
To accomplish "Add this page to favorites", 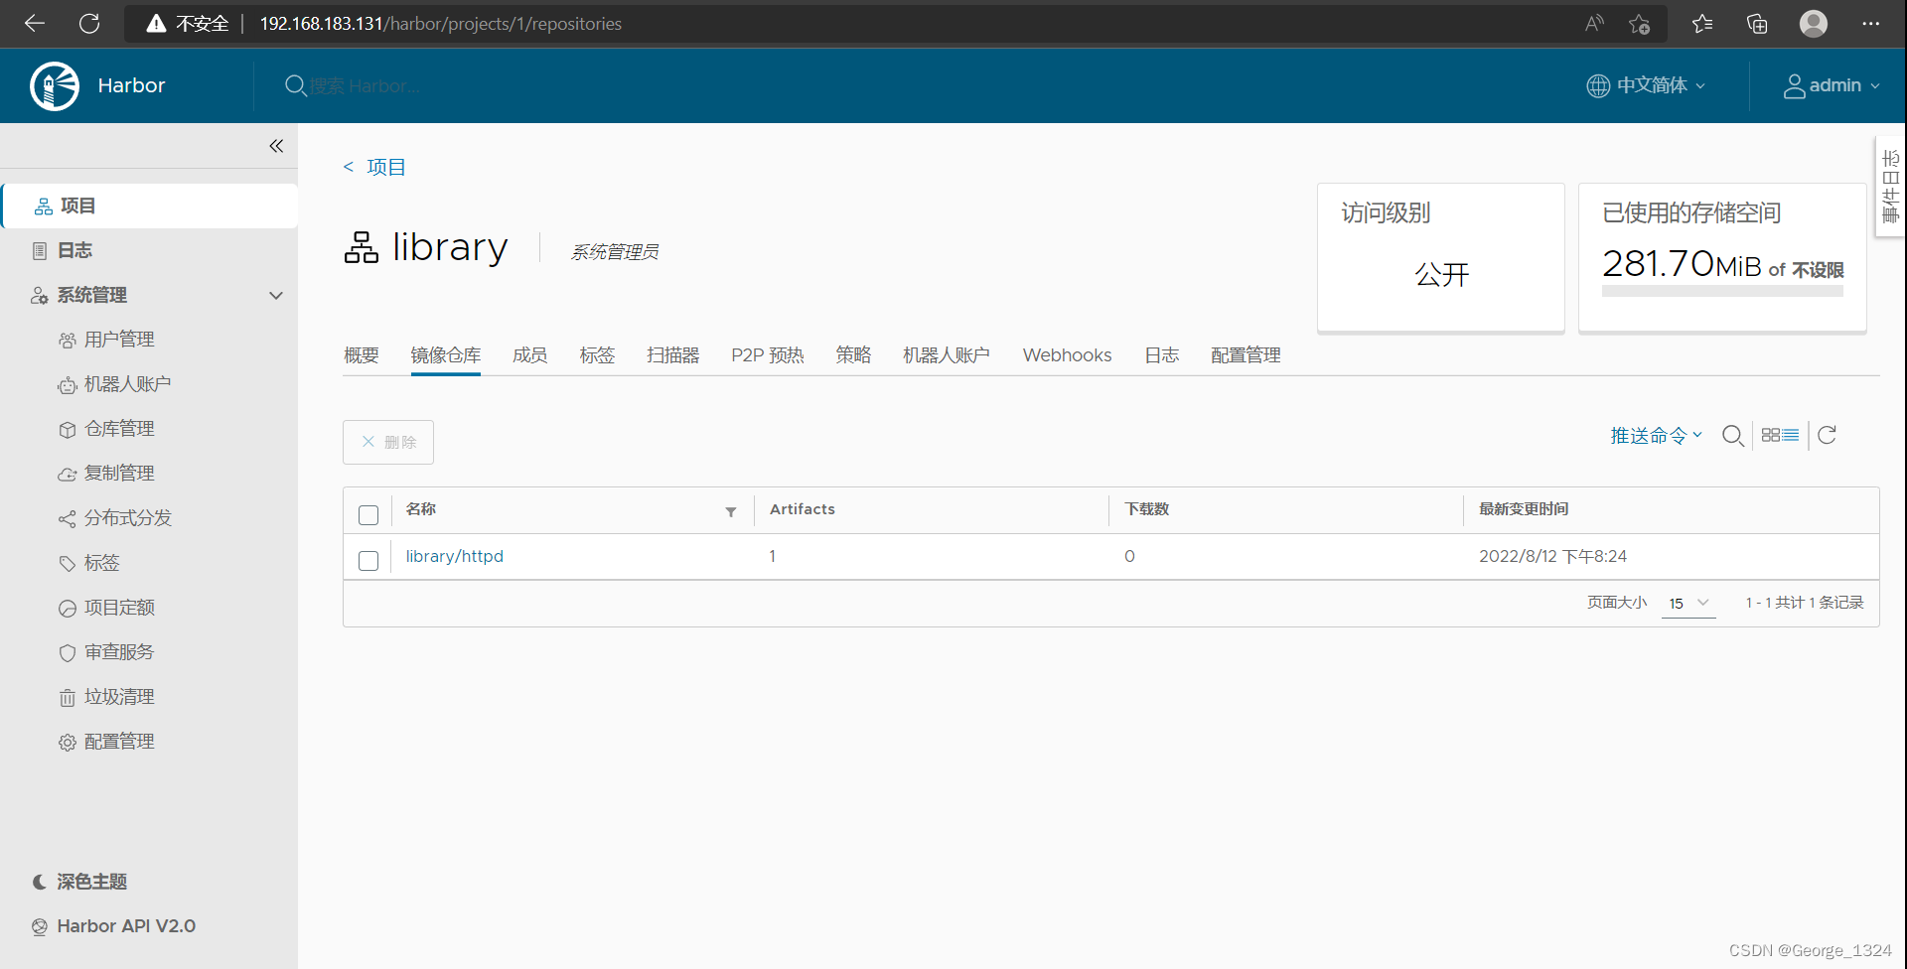I will 1640,24.
